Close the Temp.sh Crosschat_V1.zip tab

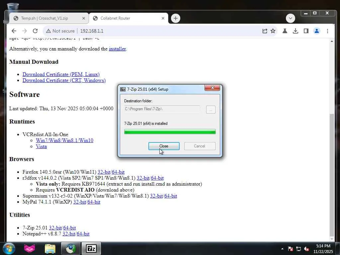(x=84, y=19)
